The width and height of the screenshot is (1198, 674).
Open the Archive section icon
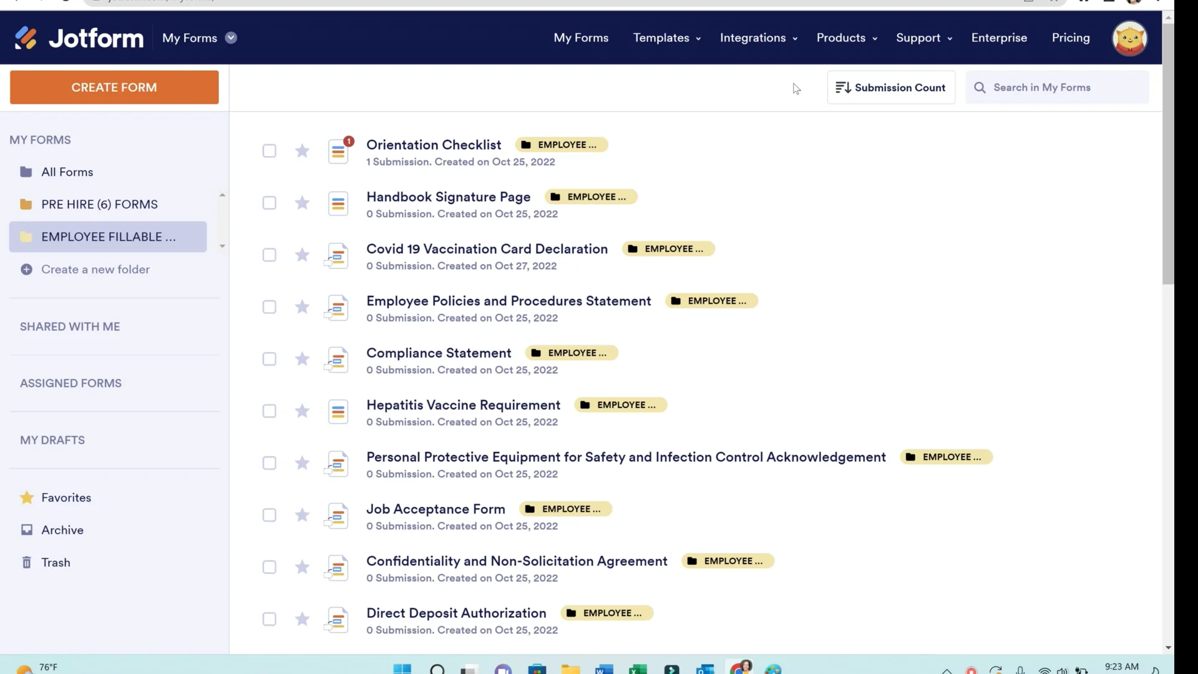[x=27, y=530]
